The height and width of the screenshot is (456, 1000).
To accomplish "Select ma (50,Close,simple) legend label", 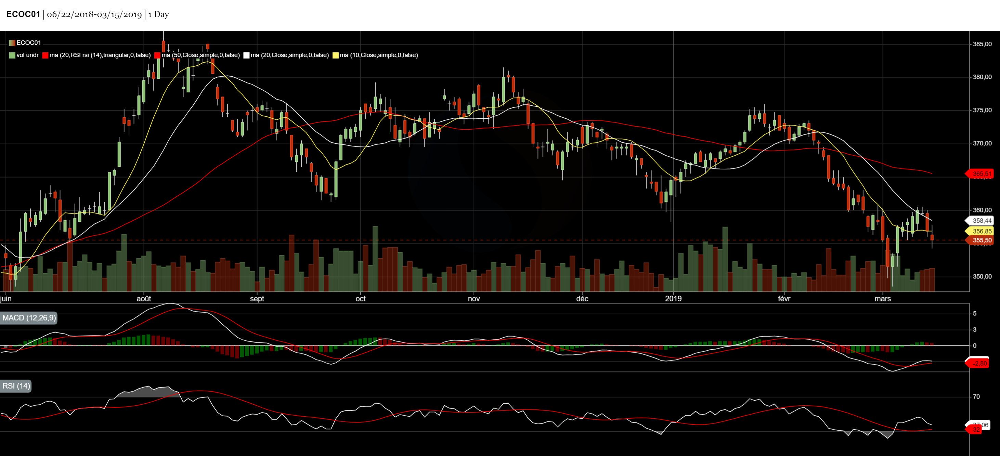I will (201, 55).
